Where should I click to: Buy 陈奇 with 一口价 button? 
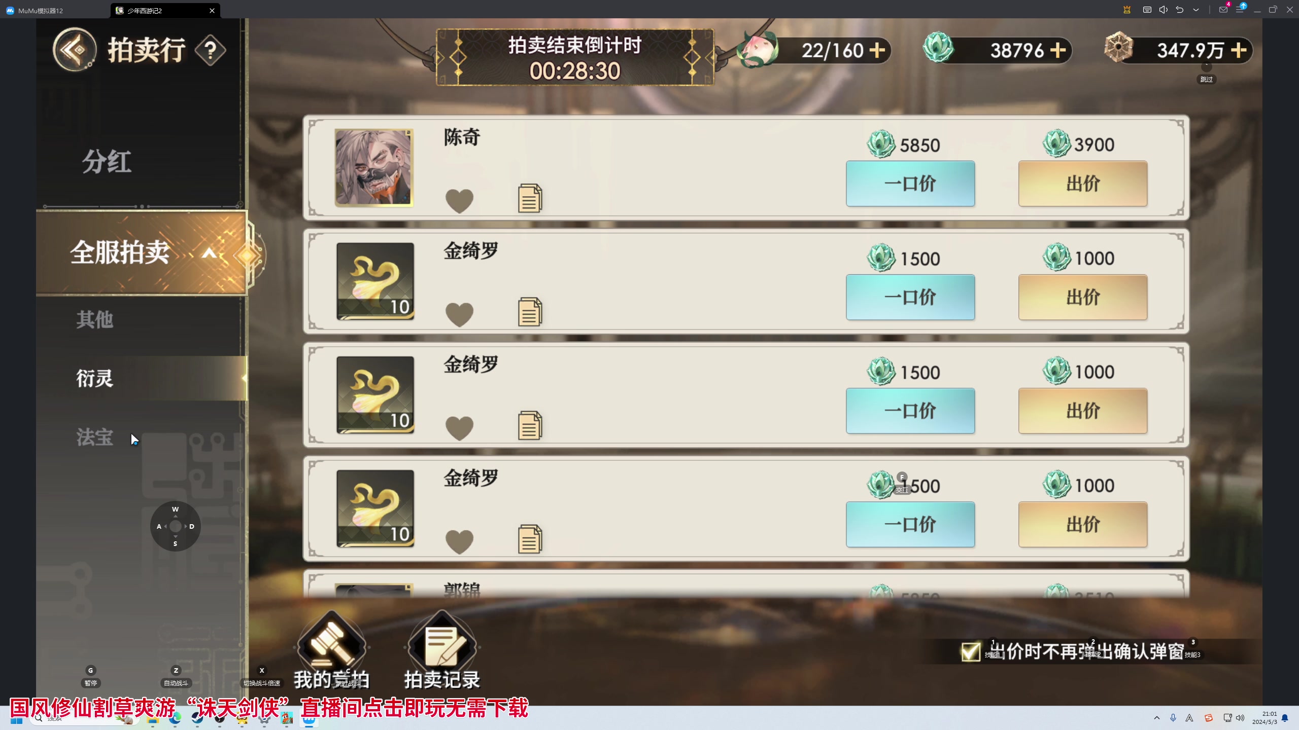click(910, 184)
